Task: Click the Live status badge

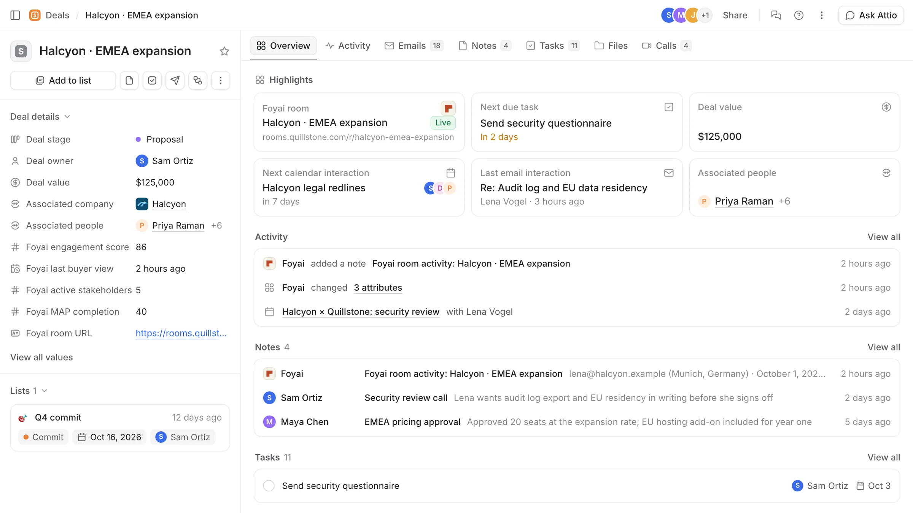Action: tap(443, 123)
